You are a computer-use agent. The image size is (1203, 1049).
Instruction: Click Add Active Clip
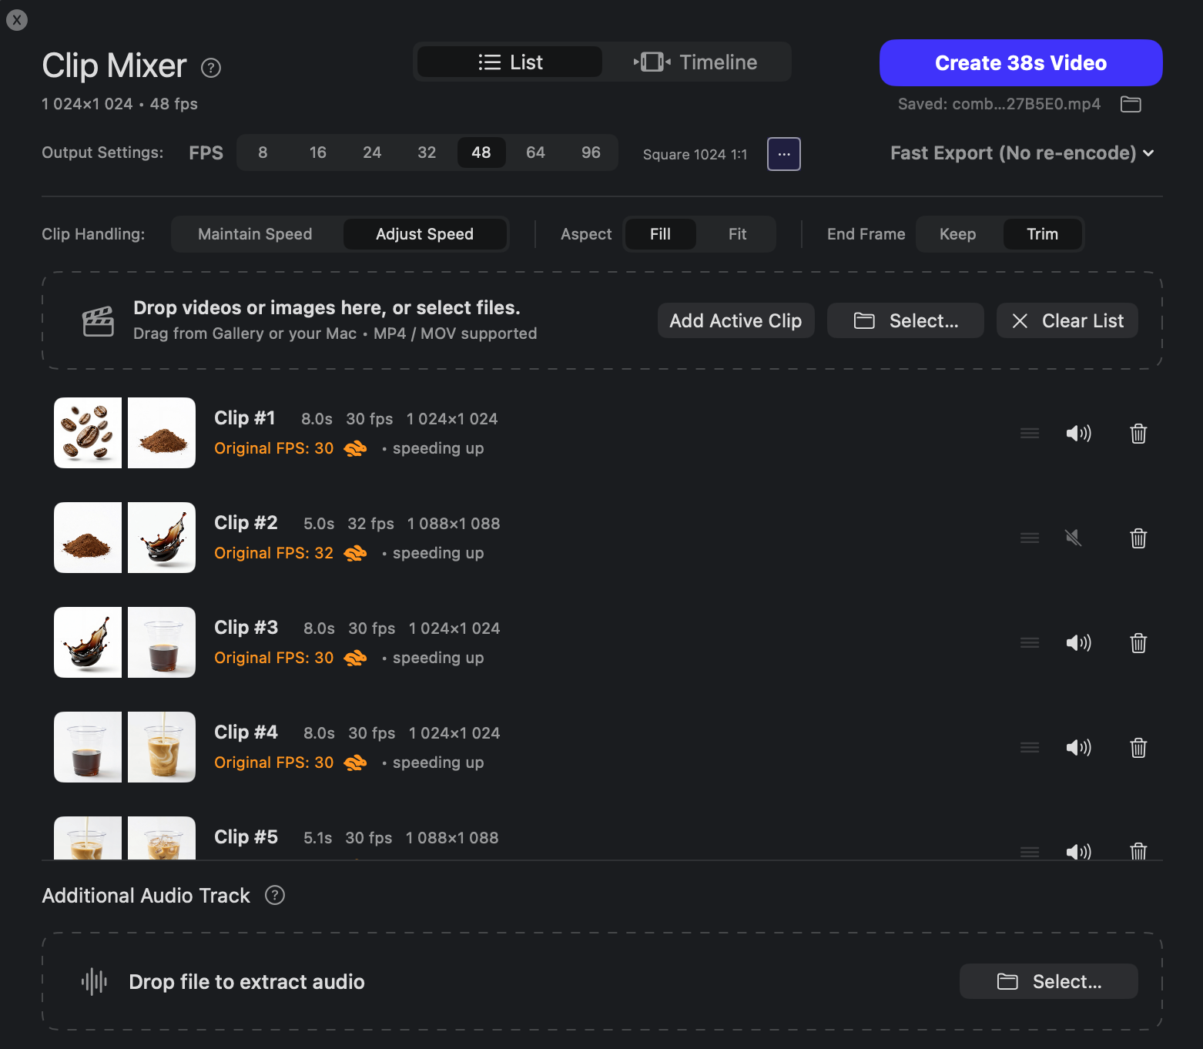(x=736, y=320)
